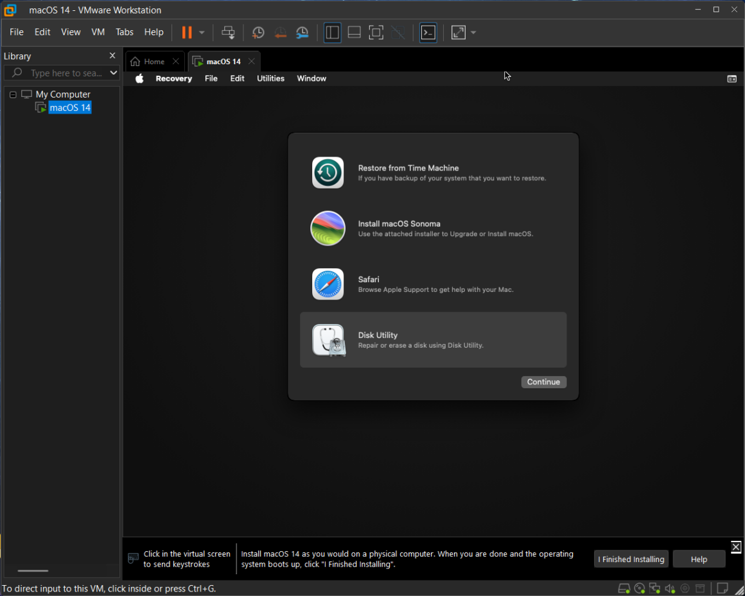Click the Install macOS Sonoma title
The width and height of the screenshot is (745, 596).
point(399,223)
